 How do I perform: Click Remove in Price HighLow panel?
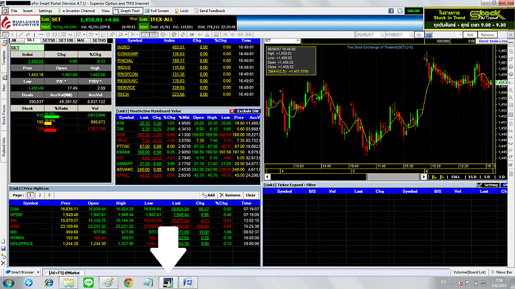(x=230, y=196)
